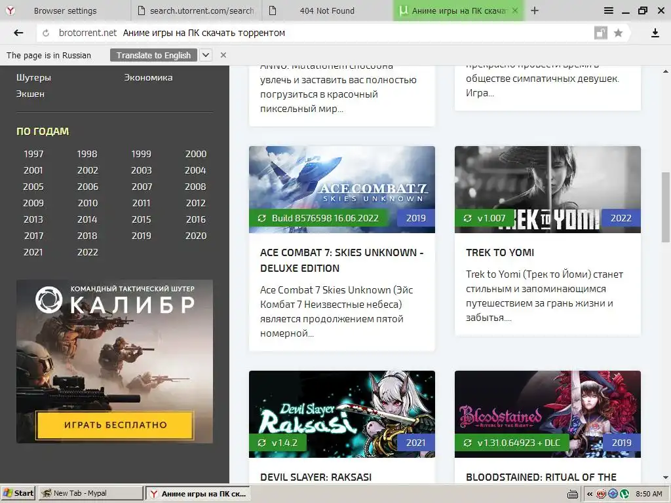Open the Шутеры genre link
The image size is (671, 503).
33,77
